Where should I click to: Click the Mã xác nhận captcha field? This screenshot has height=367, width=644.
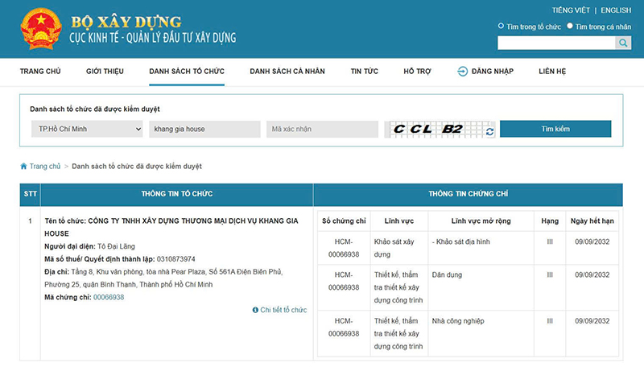pos(322,129)
